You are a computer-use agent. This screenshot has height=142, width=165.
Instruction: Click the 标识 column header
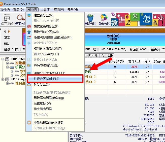148,61
